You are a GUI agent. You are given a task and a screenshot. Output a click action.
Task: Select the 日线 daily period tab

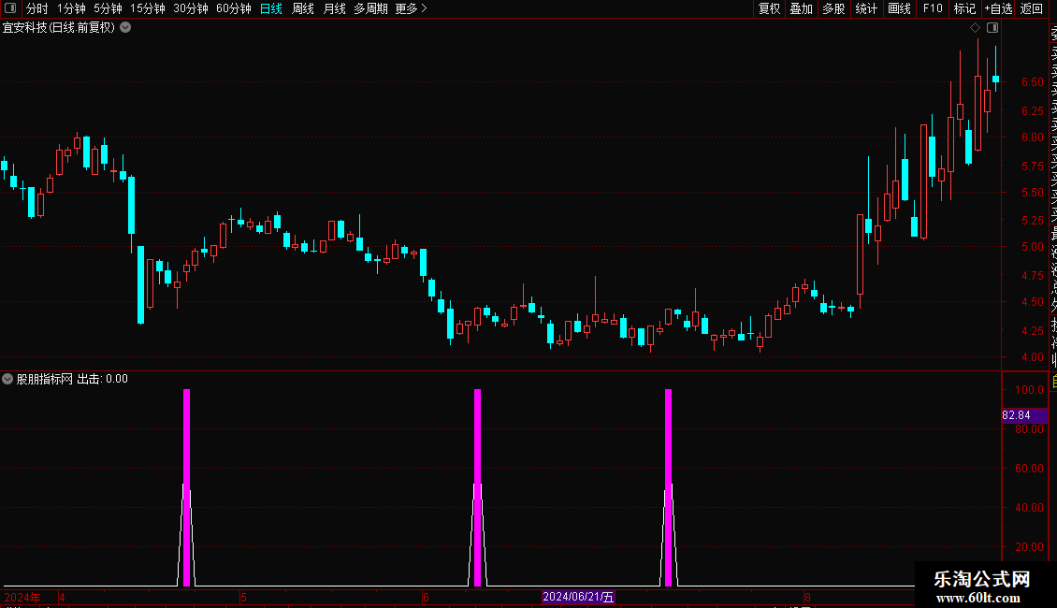pos(271,8)
